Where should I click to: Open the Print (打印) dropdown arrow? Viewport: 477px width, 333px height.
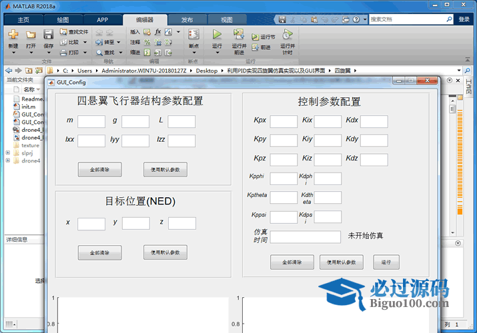click(85, 52)
